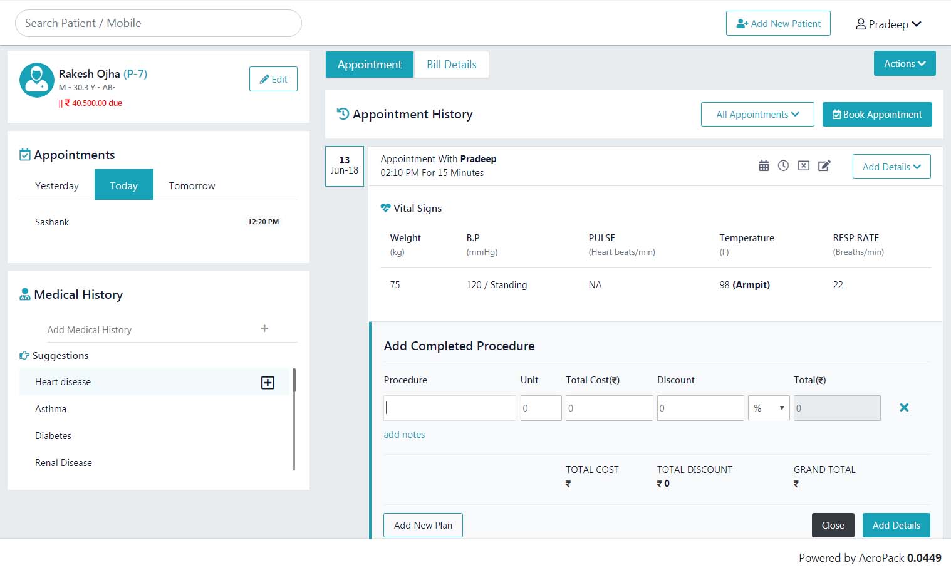
Task: Switch to the Bill Details tab
Action: (452, 65)
